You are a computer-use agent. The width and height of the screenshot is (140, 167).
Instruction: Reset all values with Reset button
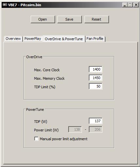(x=97, y=19)
